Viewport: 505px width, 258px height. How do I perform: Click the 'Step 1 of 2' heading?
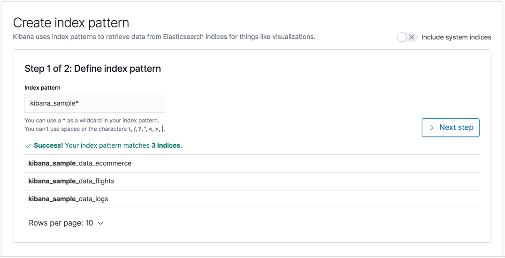coord(92,68)
